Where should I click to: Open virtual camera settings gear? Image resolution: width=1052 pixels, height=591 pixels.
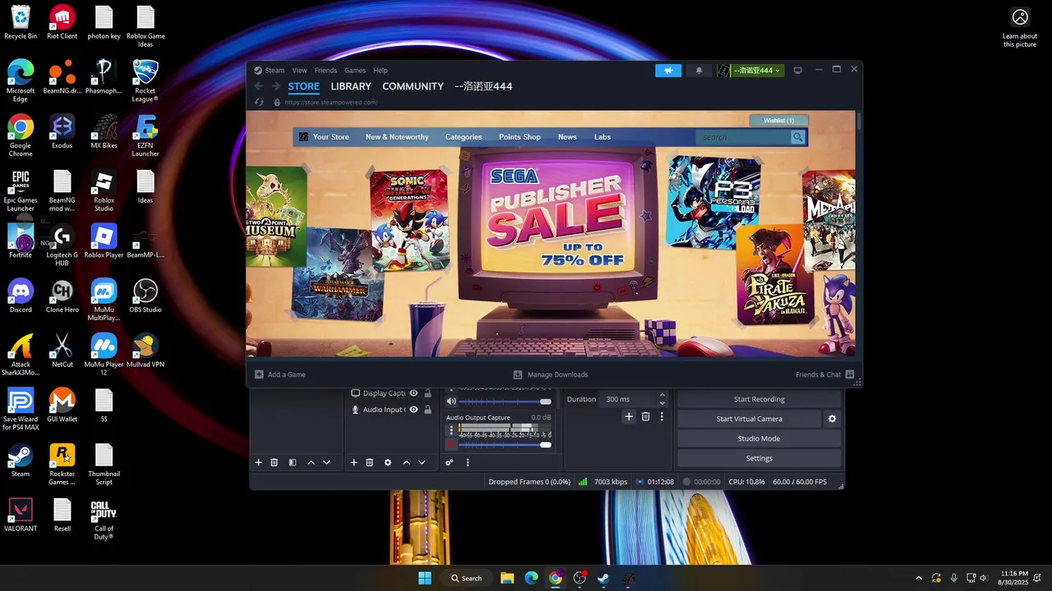[832, 419]
